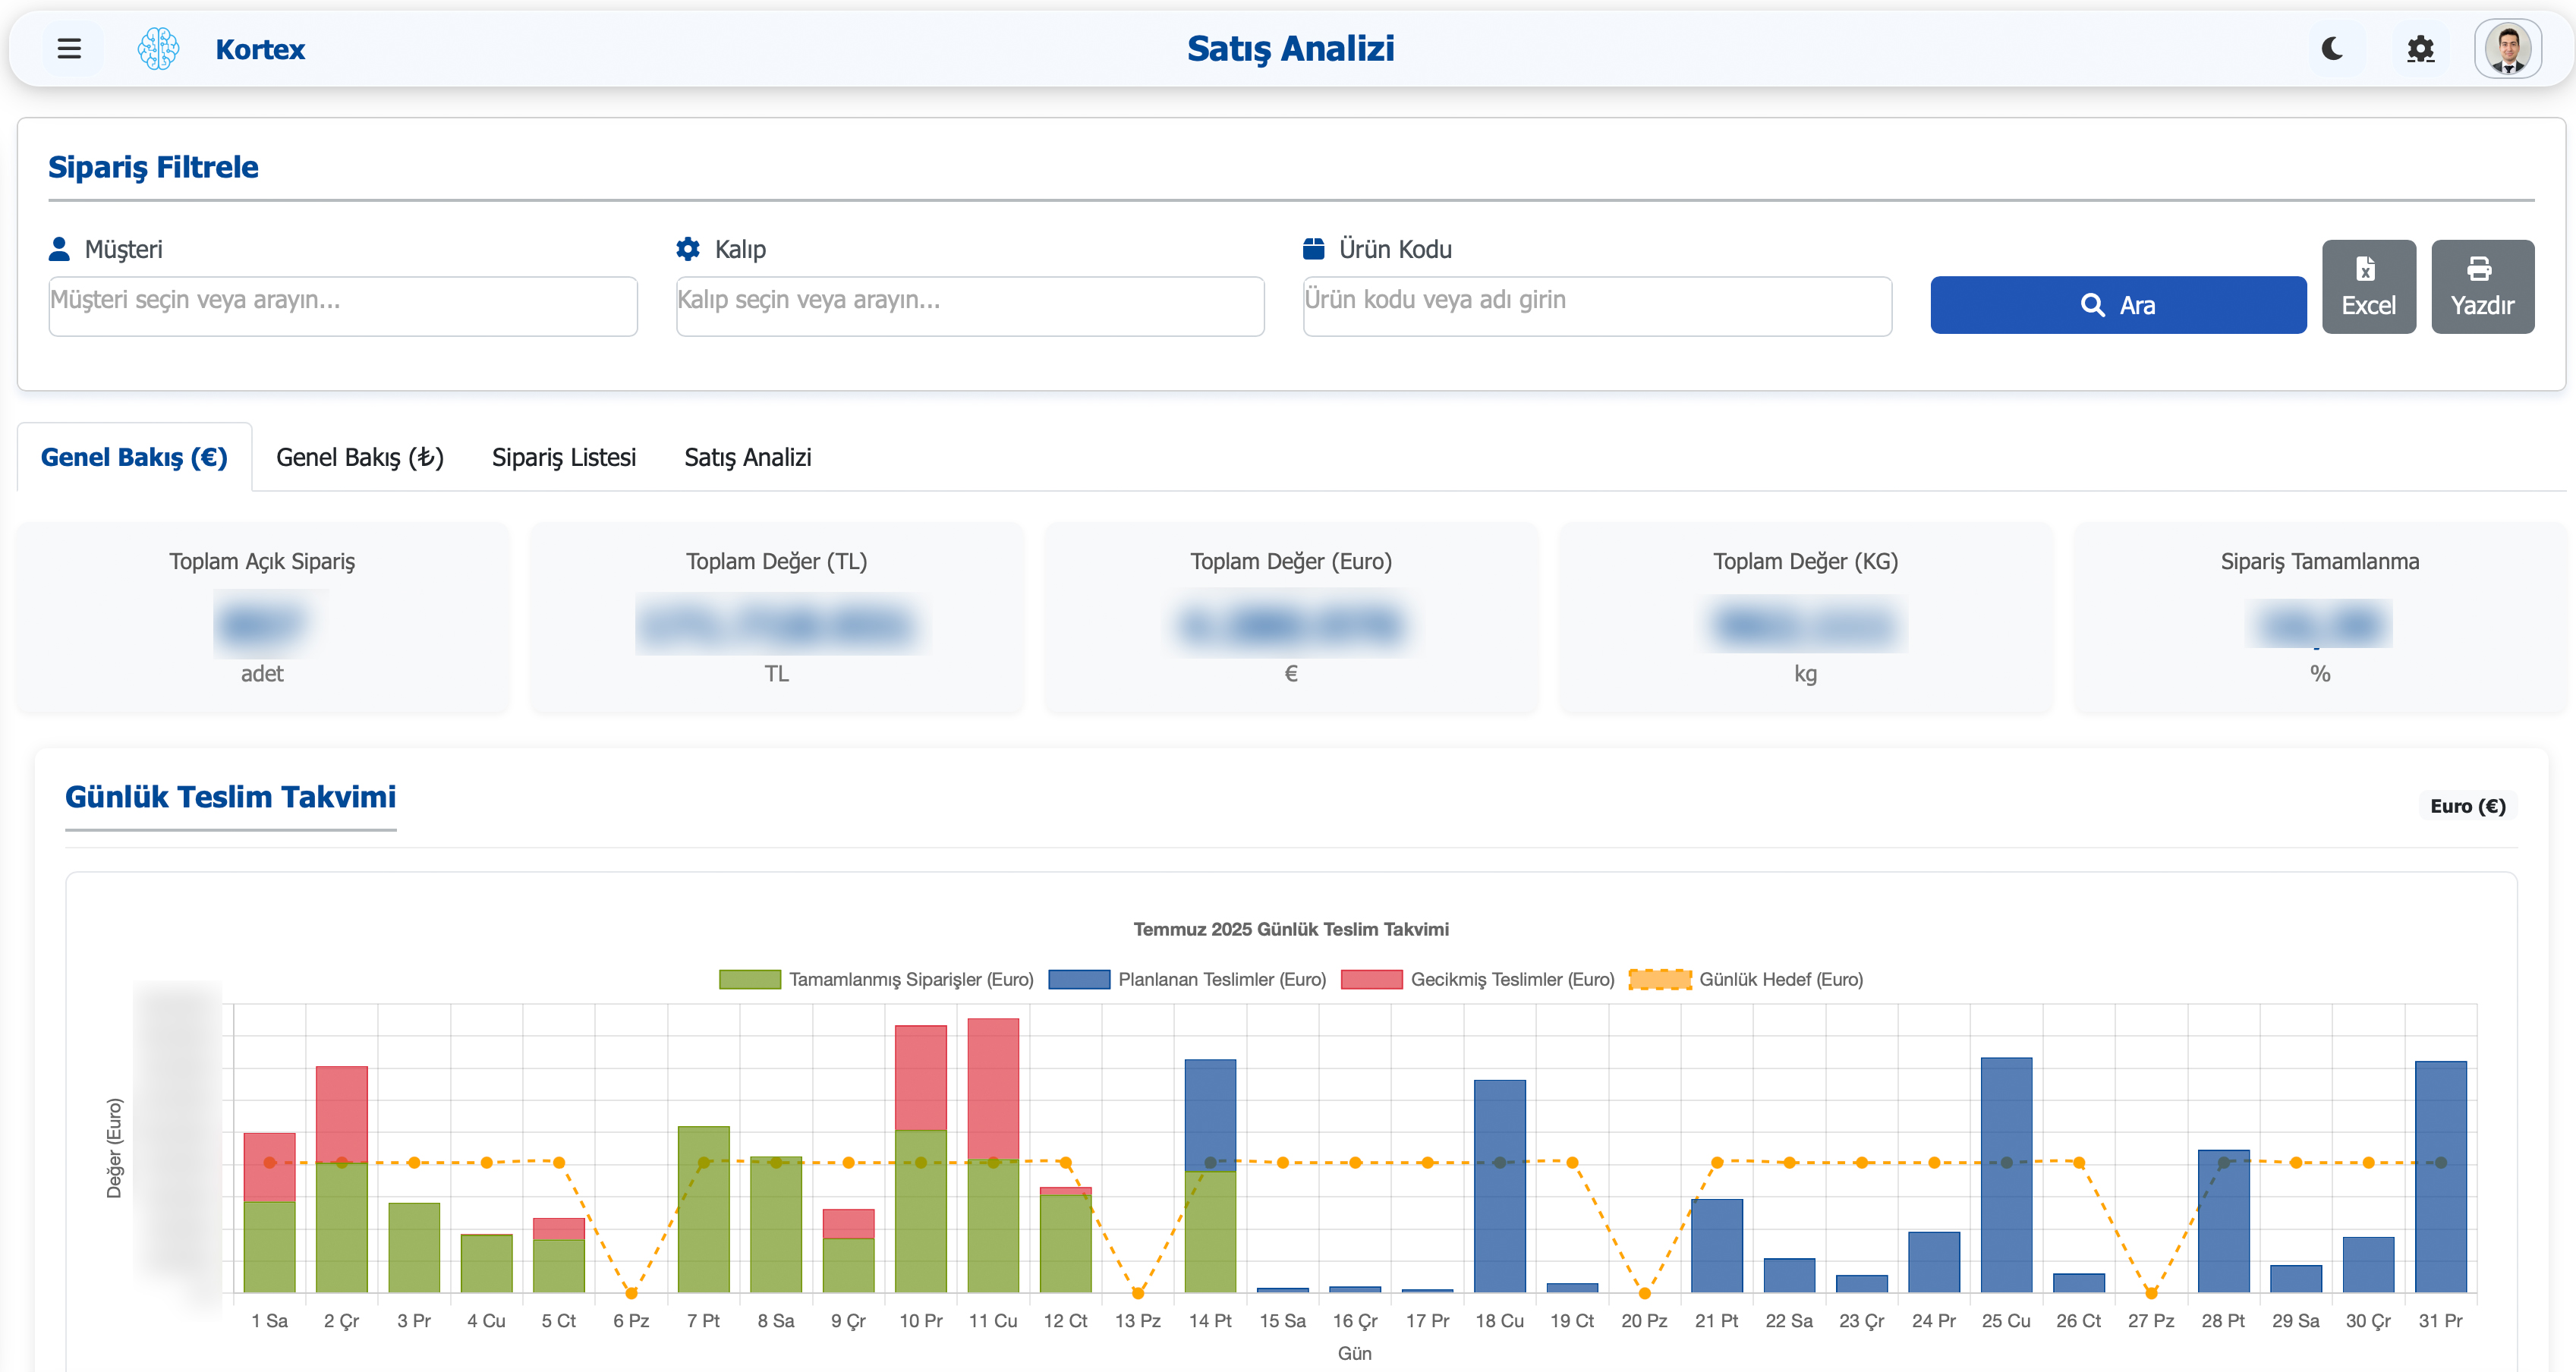Open the Kalıp selection dropdown
Viewport: 2576px width, 1372px height.
pos(969,305)
